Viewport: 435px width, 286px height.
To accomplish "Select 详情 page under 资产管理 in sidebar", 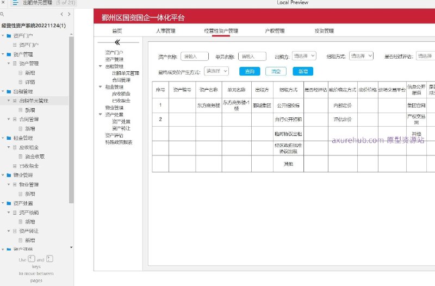I will (x=30, y=82).
